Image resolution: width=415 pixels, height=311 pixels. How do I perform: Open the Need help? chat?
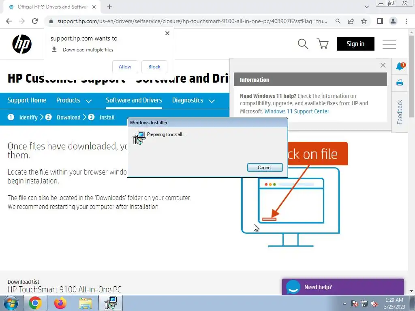(343, 287)
